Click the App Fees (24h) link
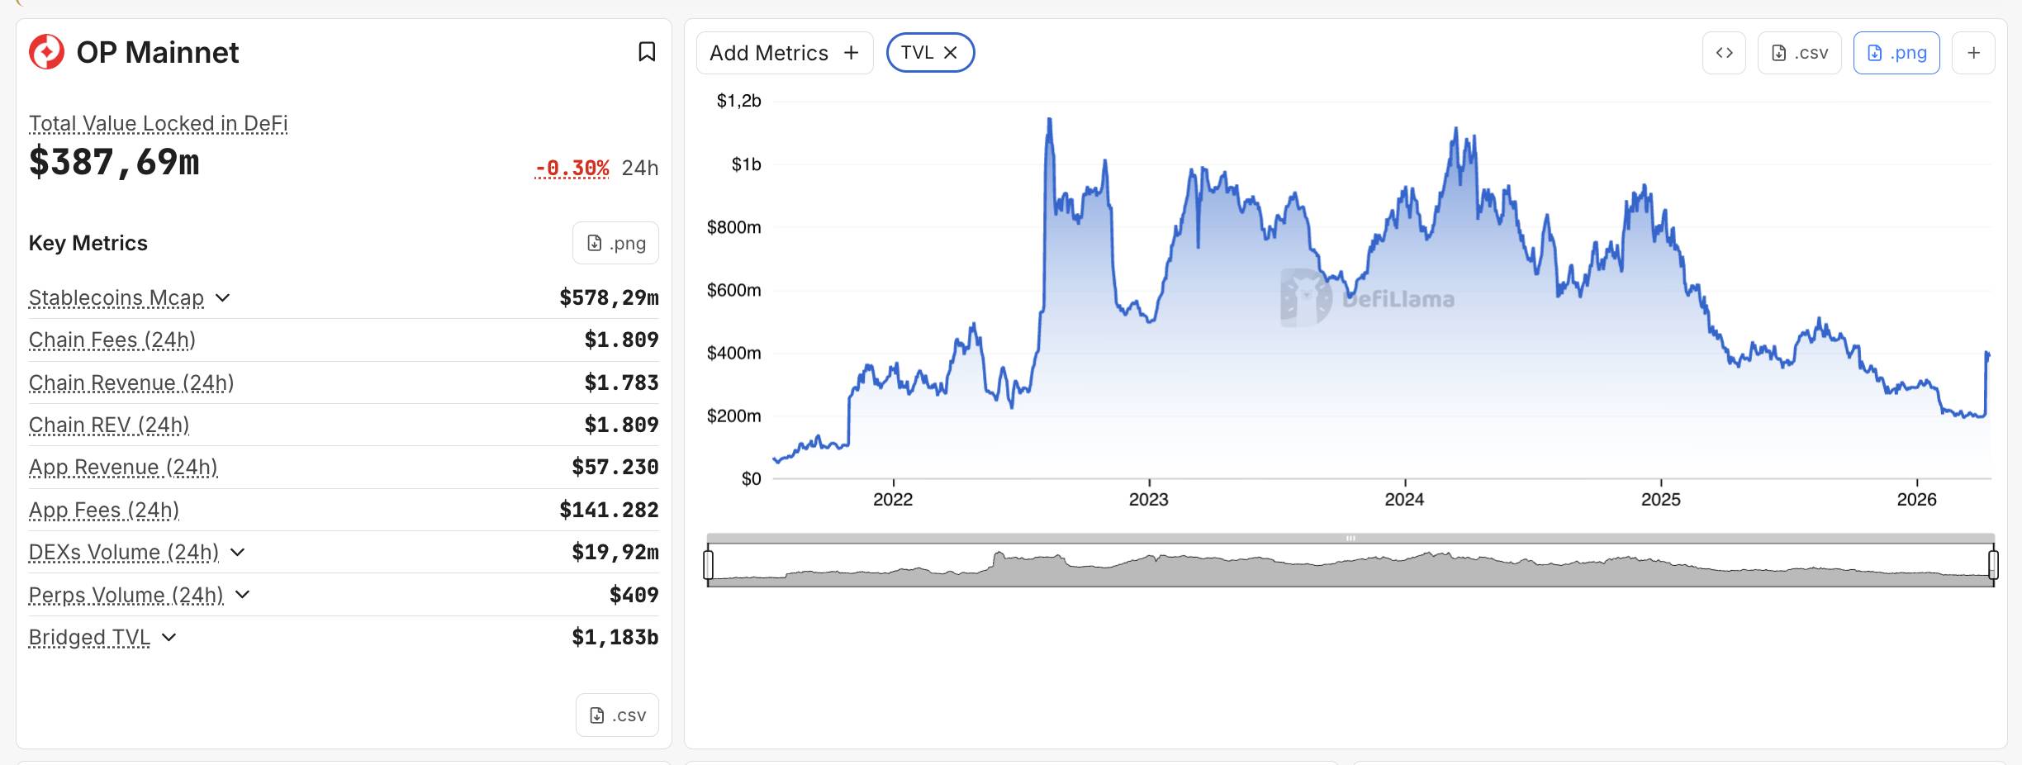Image resolution: width=2022 pixels, height=765 pixels. [x=103, y=510]
